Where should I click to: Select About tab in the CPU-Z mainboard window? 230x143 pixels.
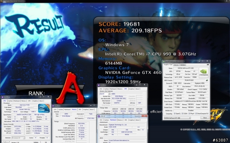pos(137,120)
